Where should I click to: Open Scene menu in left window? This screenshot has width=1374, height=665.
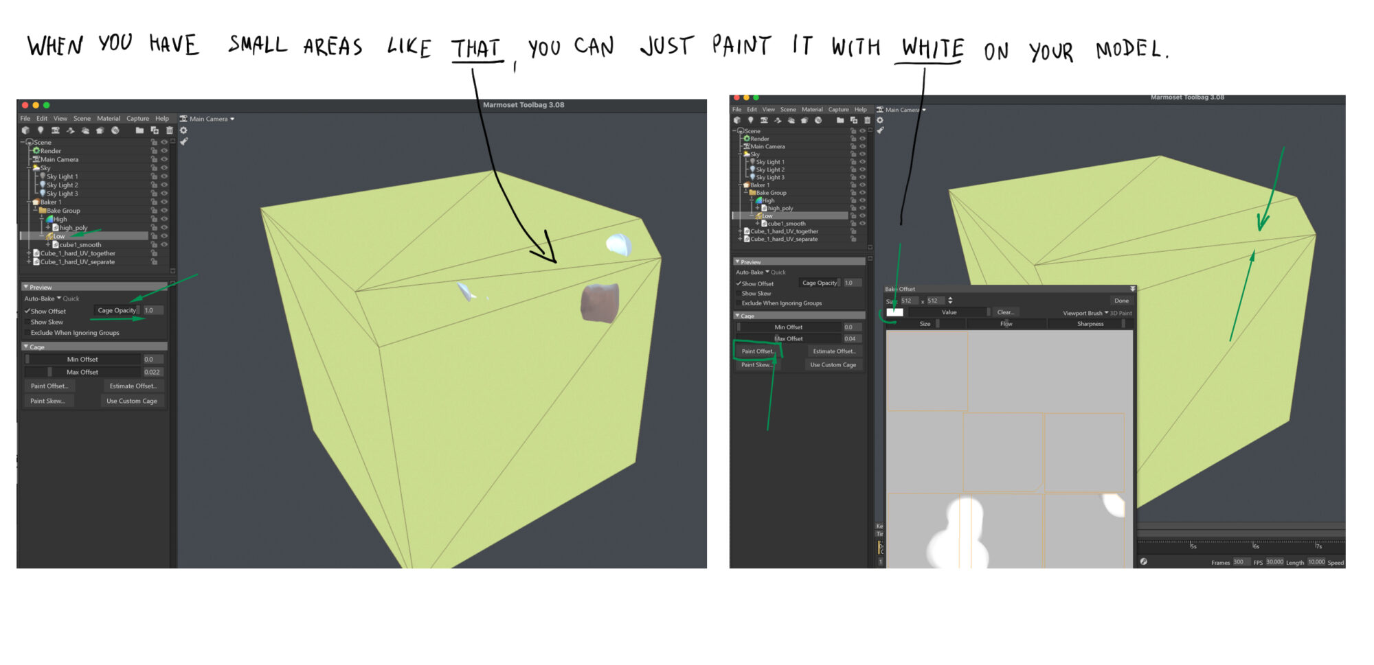pos(82,119)
